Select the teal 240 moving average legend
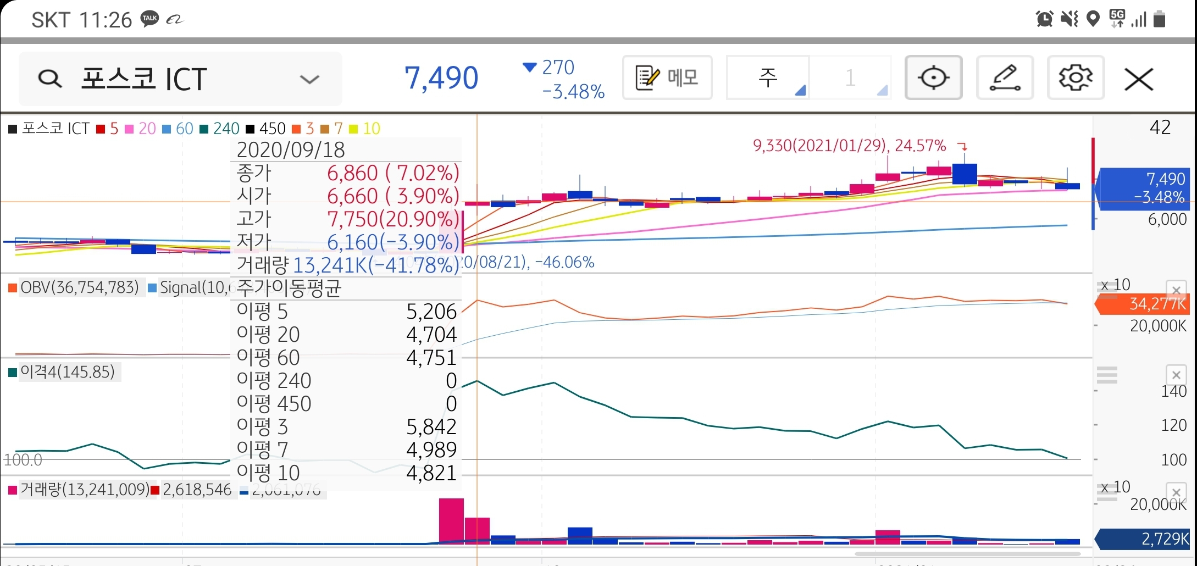The width and height of the screenshot is (1197, 566). pyautogui.click(x=219, y=129)
